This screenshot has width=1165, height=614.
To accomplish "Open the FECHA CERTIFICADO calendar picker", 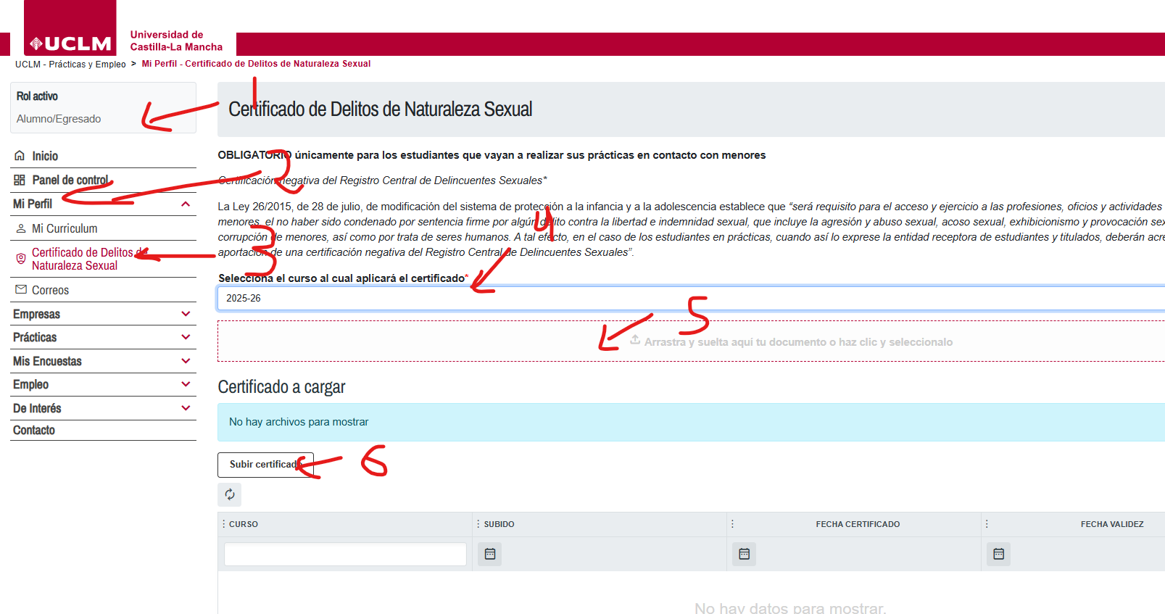I will point(744,554).
